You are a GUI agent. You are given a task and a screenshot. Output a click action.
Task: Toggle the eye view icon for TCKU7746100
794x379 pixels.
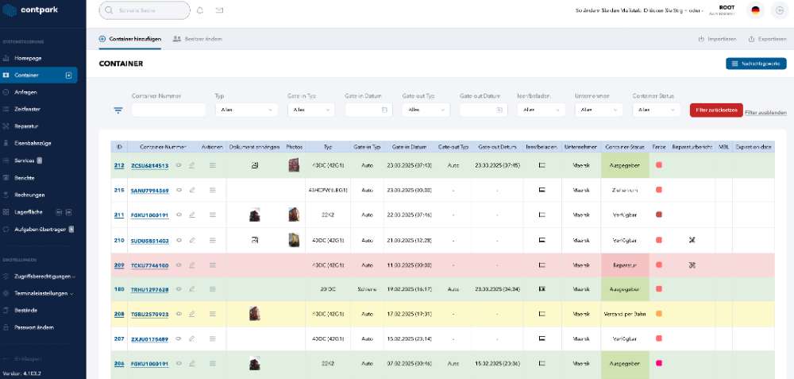tap(179, 265)
